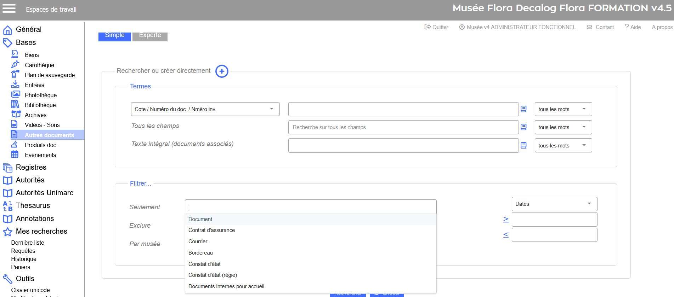Open the Aide help link
Screen dimensions: 674x297
click(x=633, y=27)
